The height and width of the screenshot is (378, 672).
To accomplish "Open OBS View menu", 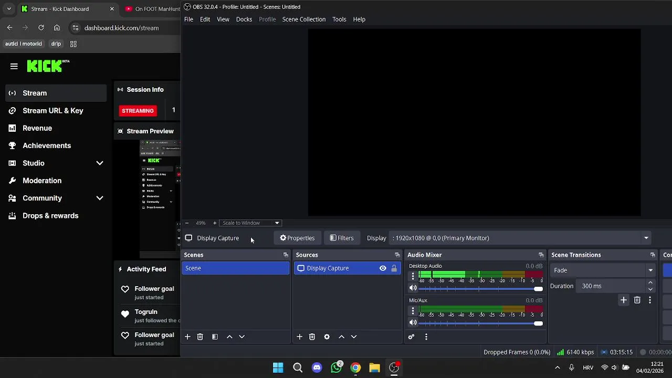I will [223, 19].
